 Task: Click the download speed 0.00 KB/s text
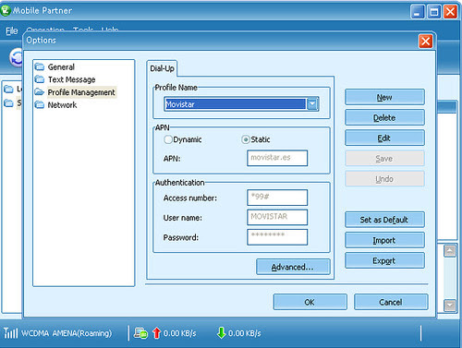click(x=245, y=333)
